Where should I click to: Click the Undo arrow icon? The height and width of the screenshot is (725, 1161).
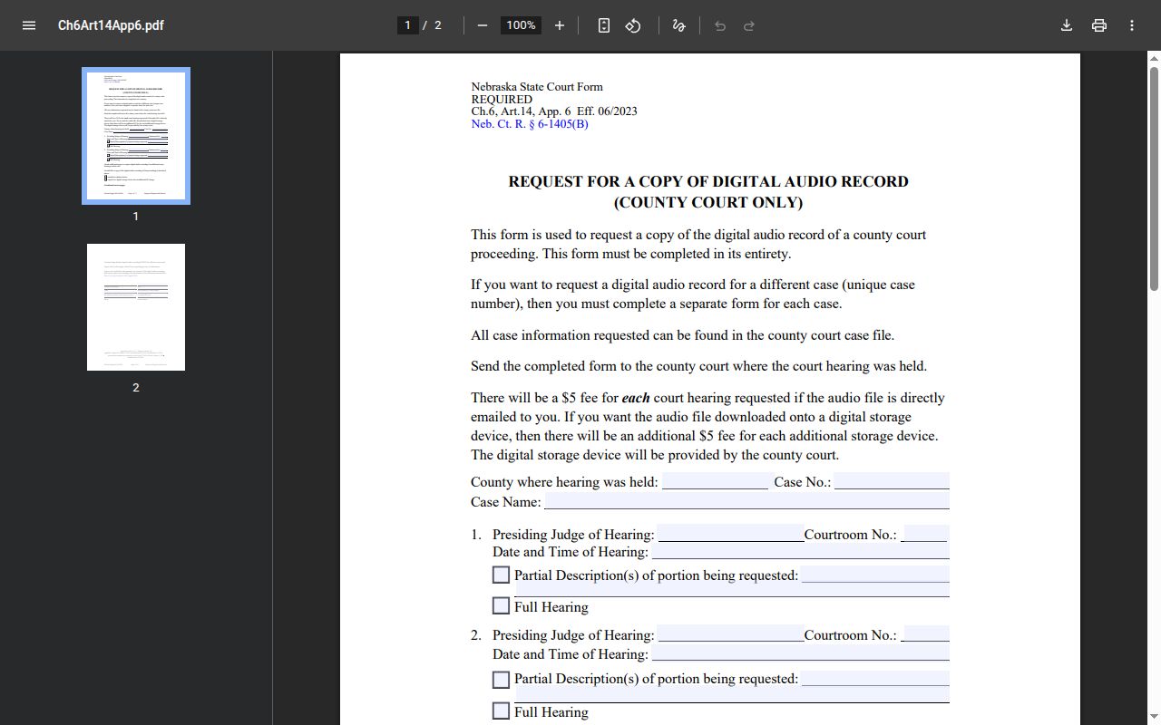point(720,25)
